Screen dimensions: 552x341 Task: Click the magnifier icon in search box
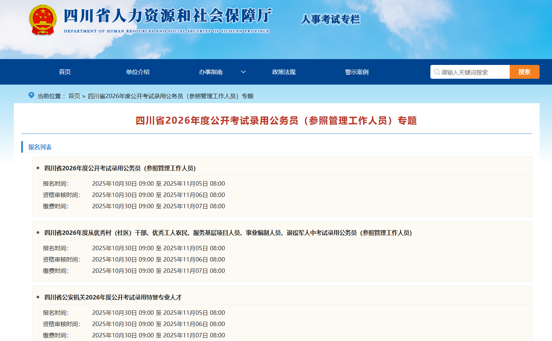coord(437,72)
